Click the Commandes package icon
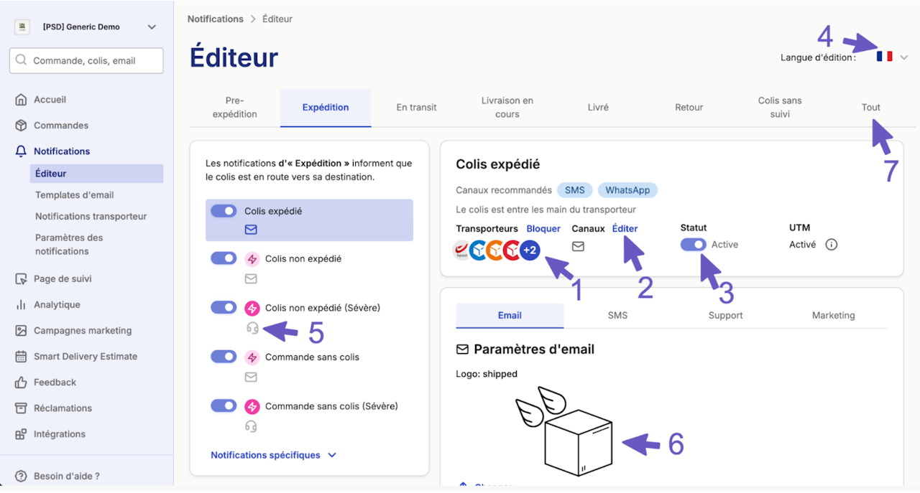 pyautogui.click(x=21, y=126)
